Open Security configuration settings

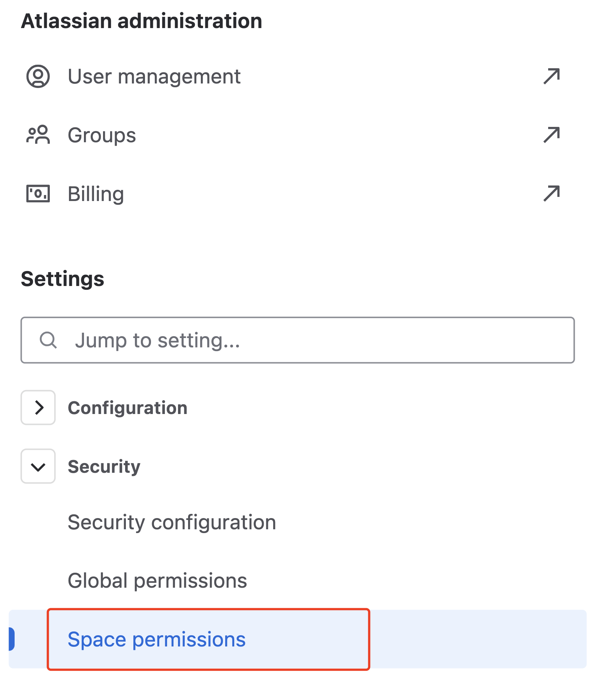tap(172, 522)
